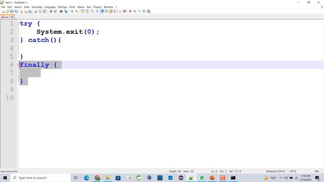The width and height of the screenshot is (324, 182).
Task: Open the Settings menu
Action: (x=62, y=7)
